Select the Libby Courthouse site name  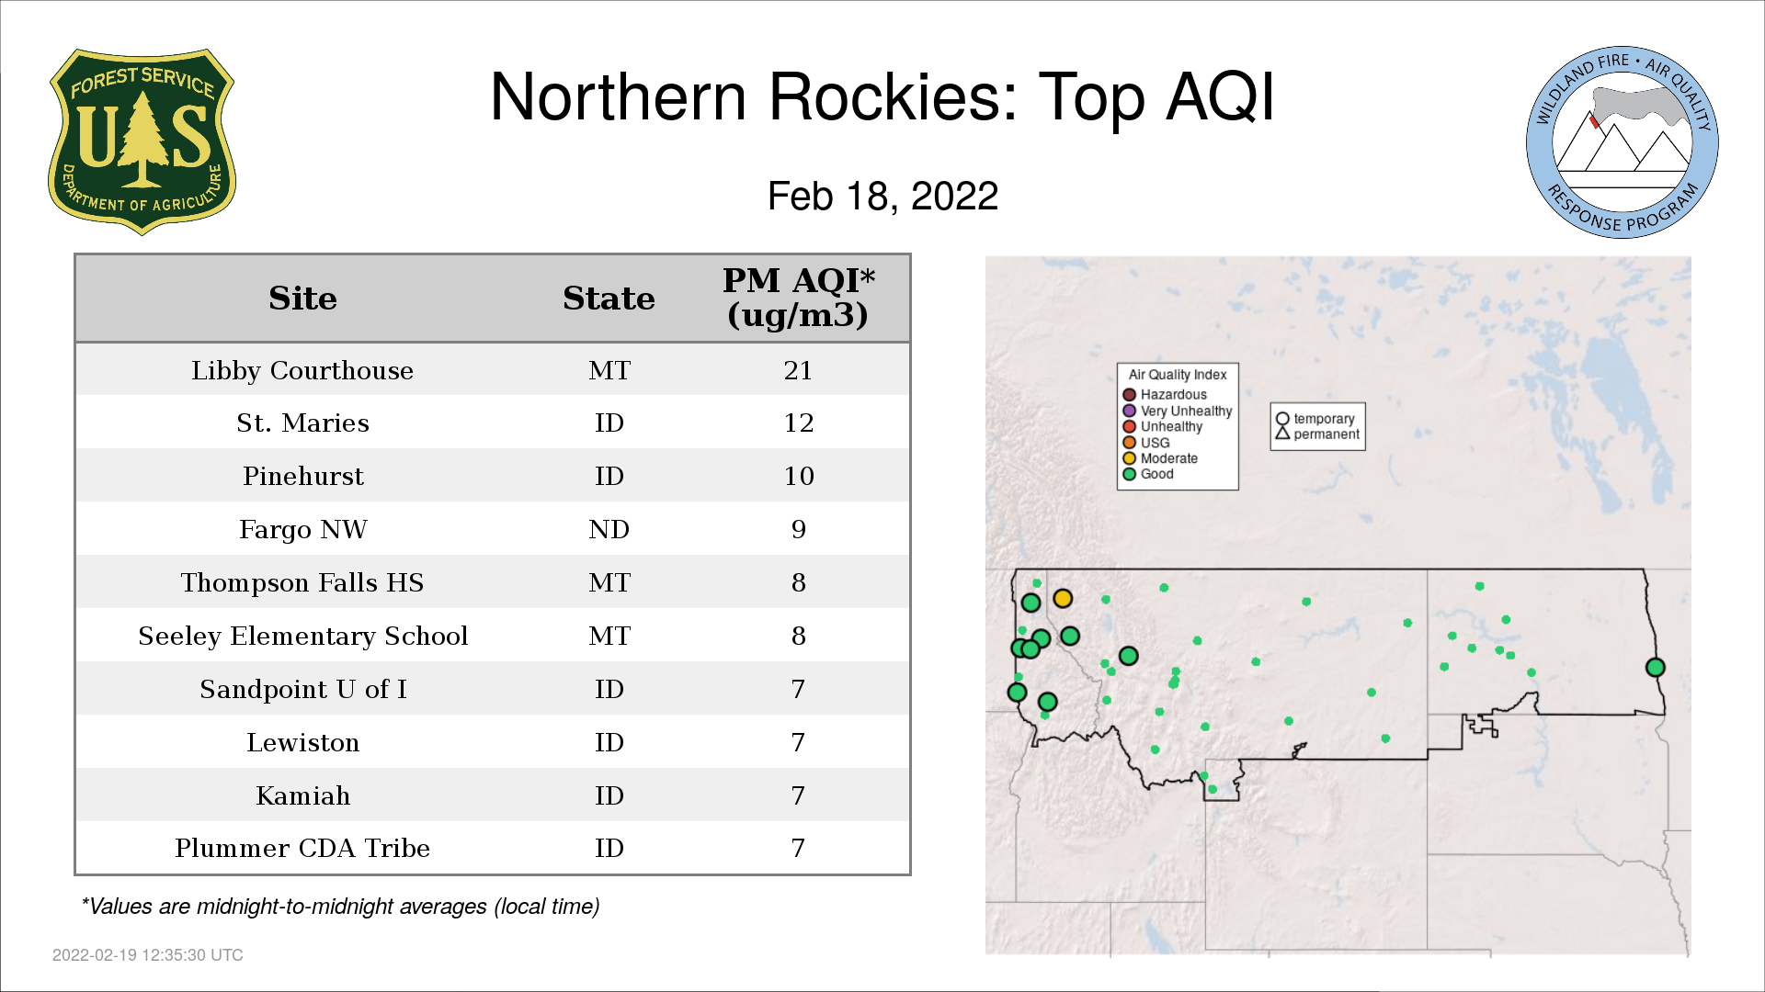point(302,370)
